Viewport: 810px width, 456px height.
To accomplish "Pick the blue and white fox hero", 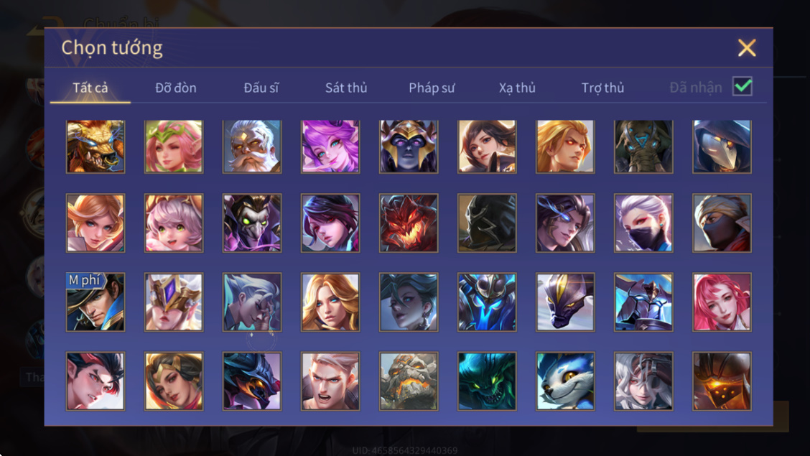I will (565, 381).
